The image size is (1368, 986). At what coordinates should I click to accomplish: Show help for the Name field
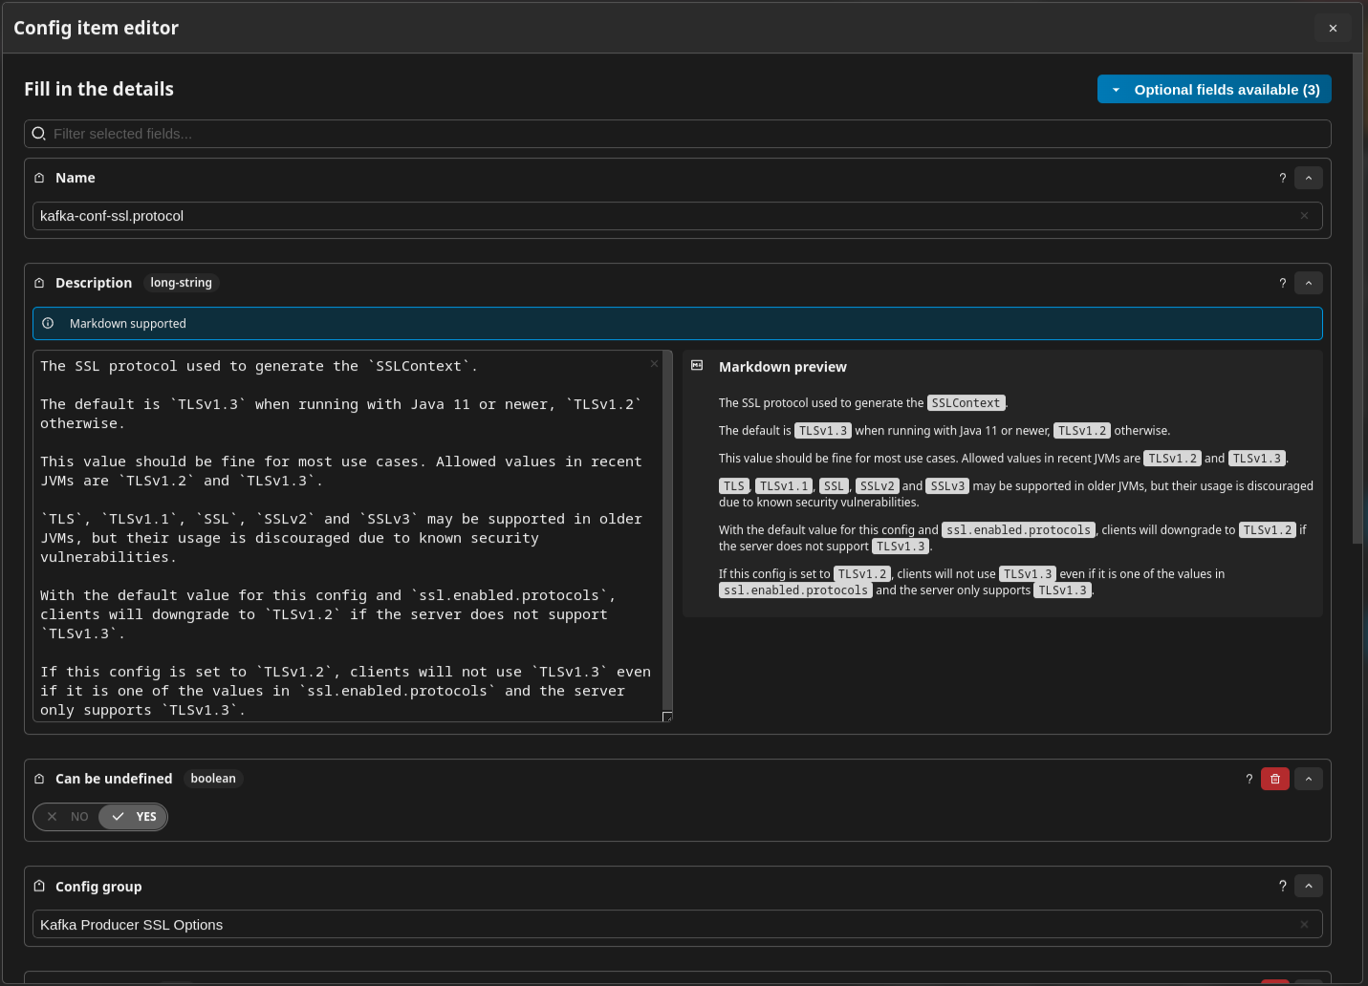click(1283, 178)
